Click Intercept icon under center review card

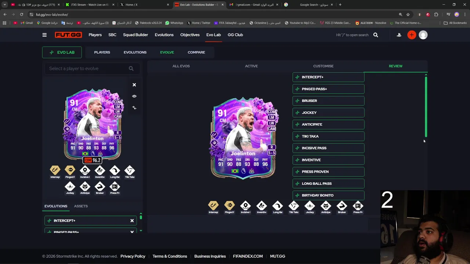213,206
